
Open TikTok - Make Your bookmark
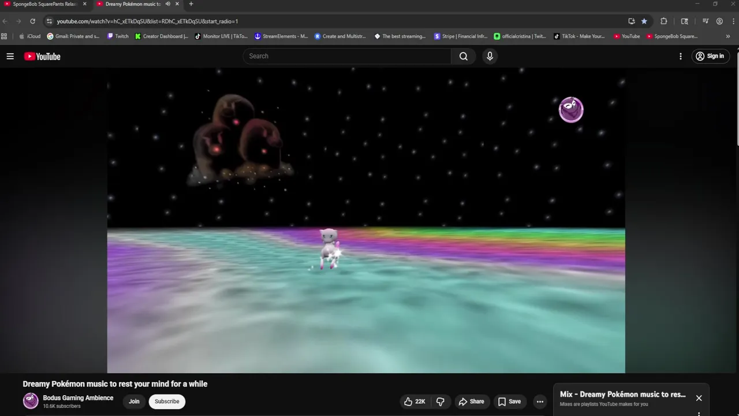click(x=580, y=36)
